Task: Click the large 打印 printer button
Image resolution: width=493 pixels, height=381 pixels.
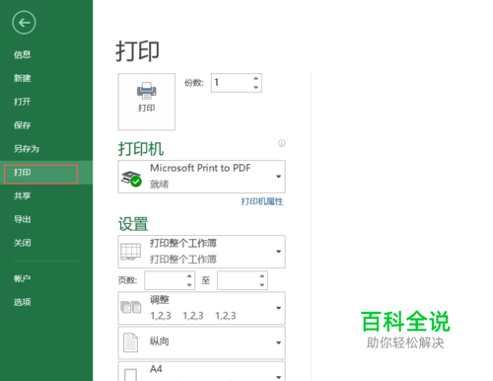Action: click(x=147, y=102)
